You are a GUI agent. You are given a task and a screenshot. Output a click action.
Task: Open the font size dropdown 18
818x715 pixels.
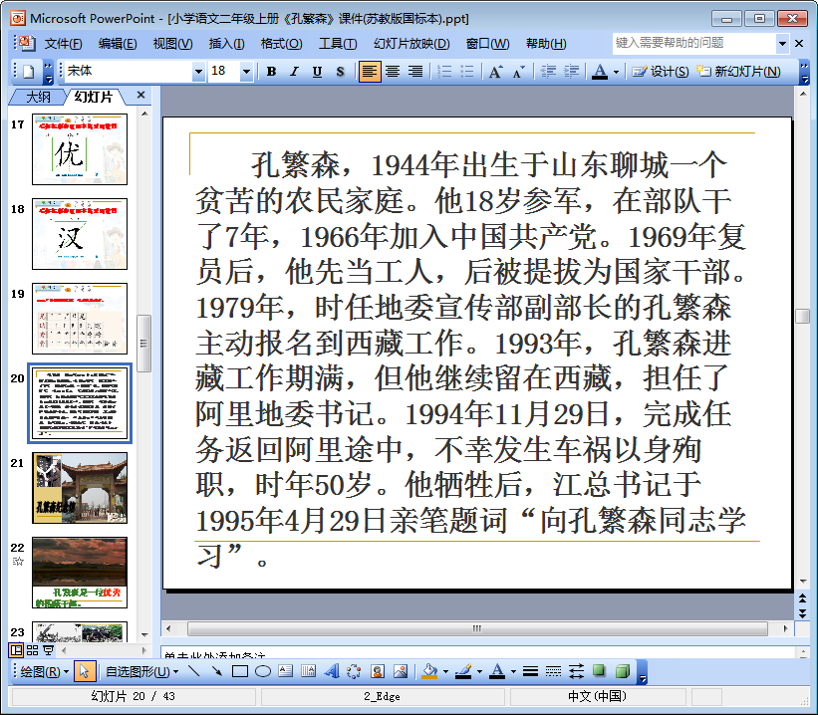(x=246, y=72)
